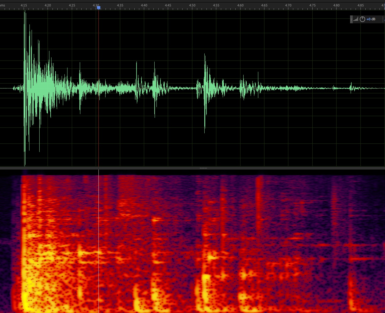
Task: Click the divider grip between waveform and spectrogram
Action: [x=203, y=168]
